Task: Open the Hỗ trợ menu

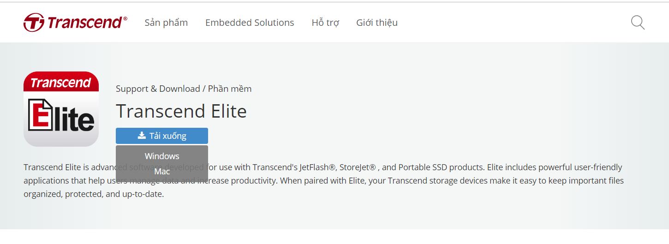Action: pos(326,23)
